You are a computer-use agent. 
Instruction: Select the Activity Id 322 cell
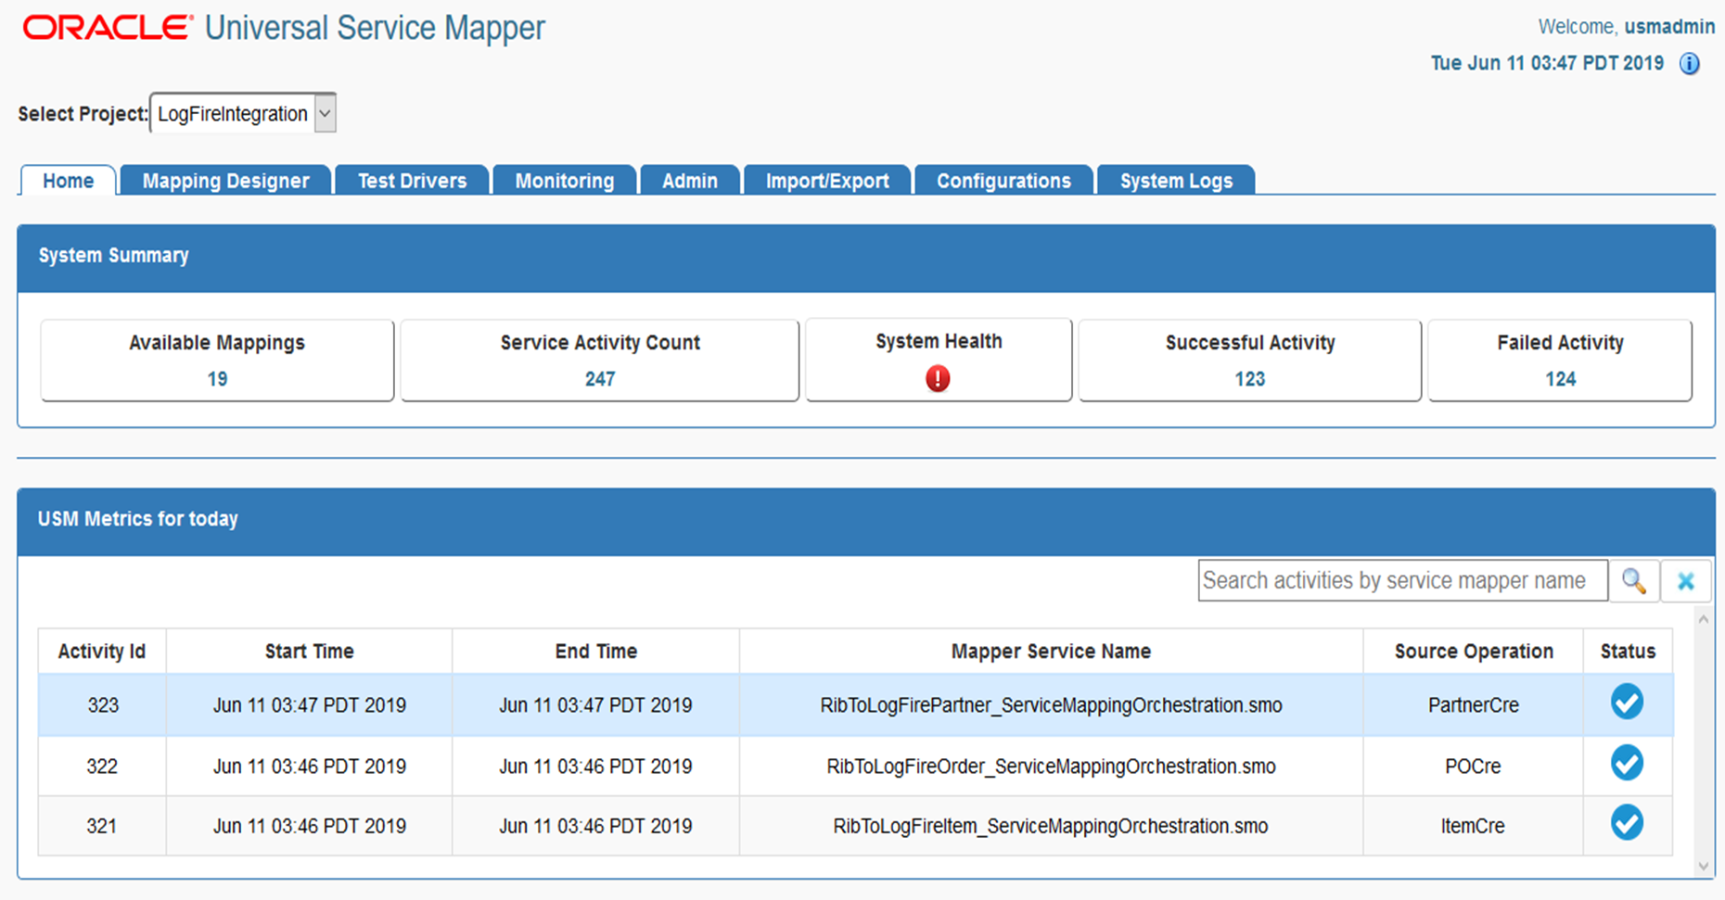pos(103,767)
